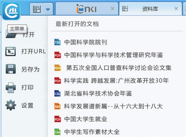Choose 打开URL from the main menu
This screenshot has width=186, height=137.
tap(33, 52)
